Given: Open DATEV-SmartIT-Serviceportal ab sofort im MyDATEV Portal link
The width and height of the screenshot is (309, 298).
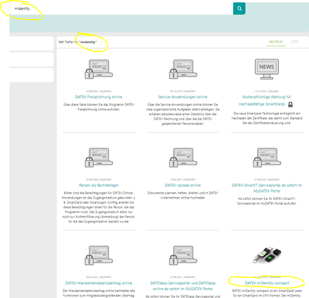Looking at the screenshot, I should (267, 188).
